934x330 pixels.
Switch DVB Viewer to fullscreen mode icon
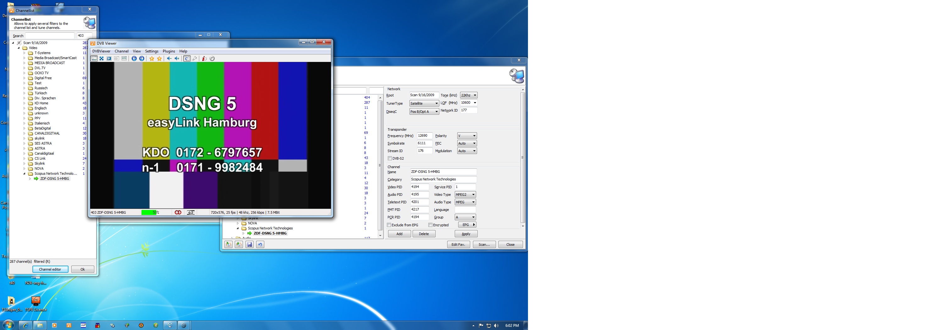102,58
